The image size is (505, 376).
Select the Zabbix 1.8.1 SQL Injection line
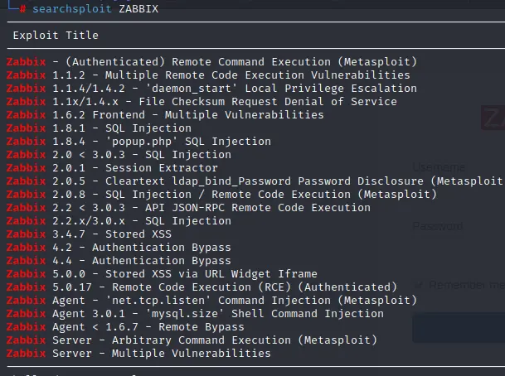tap(99, 128)
